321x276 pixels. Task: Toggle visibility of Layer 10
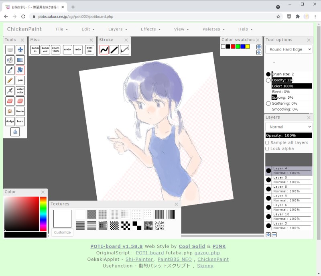(268, 217)
